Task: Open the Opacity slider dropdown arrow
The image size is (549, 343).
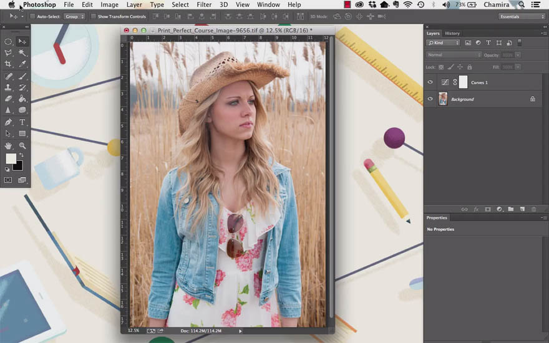Action: point(518,55)
